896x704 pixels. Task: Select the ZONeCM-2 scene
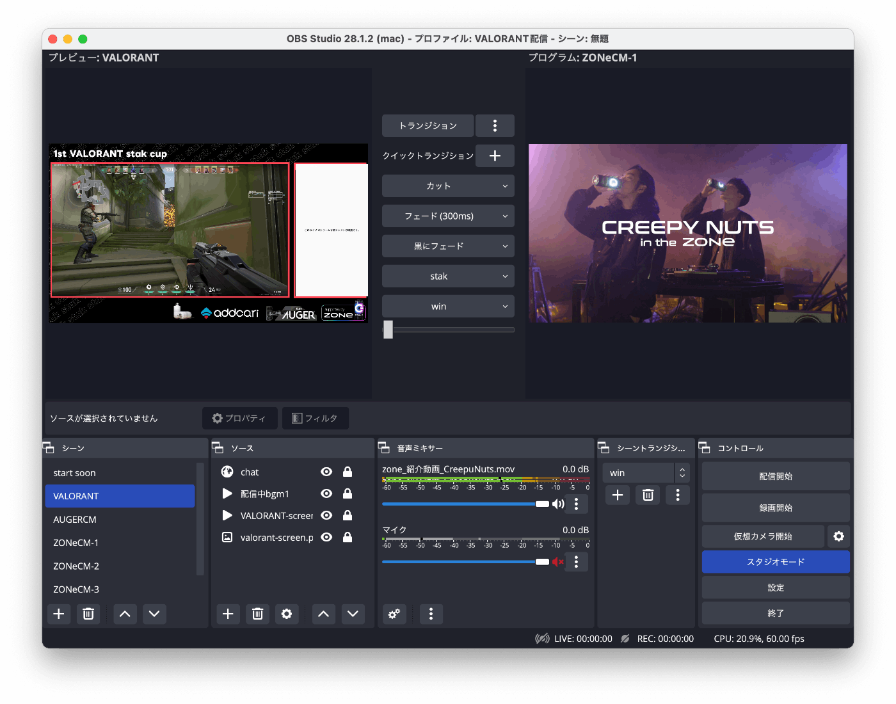point(120,566)
